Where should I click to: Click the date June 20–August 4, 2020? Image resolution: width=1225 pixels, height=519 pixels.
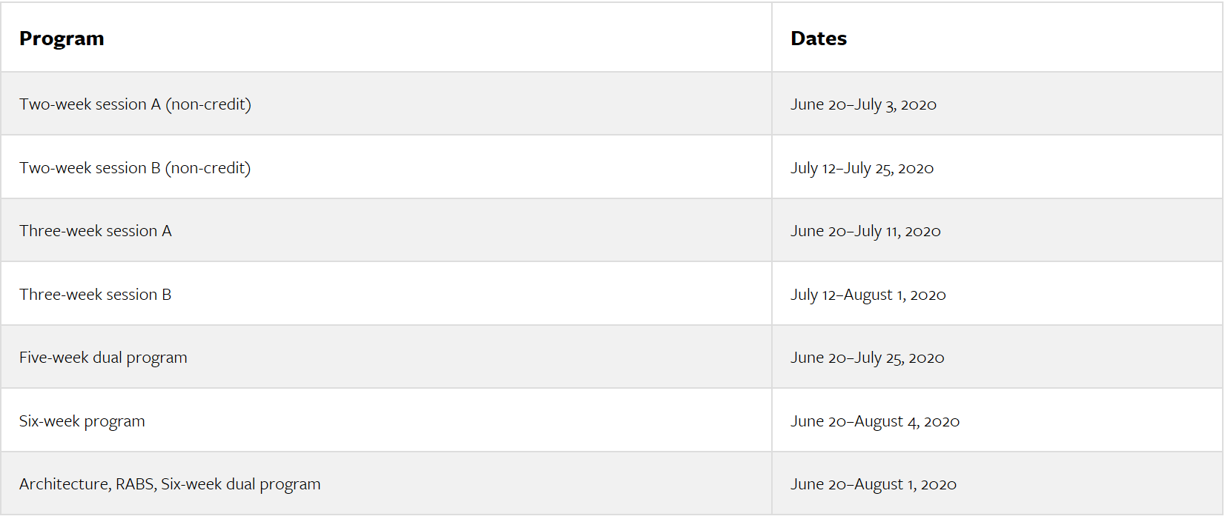point(875,421)
